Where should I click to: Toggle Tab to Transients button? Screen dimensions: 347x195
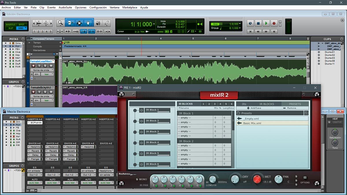(68, 31)
